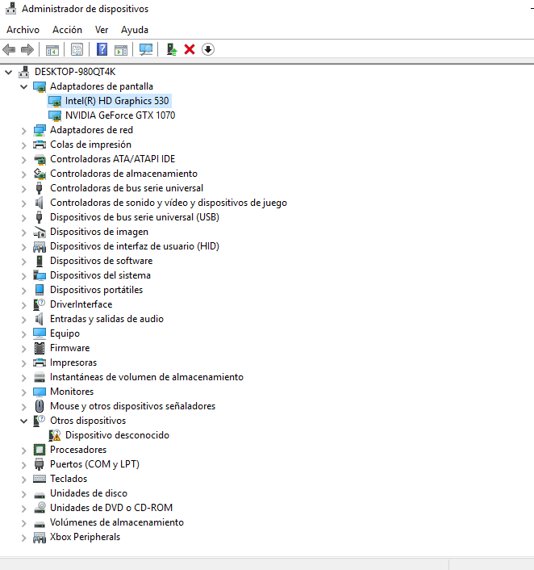Screen dimensions: 534x570
Task: Click the Teclados keyboard icon
Action: click(x=40, y=479)
